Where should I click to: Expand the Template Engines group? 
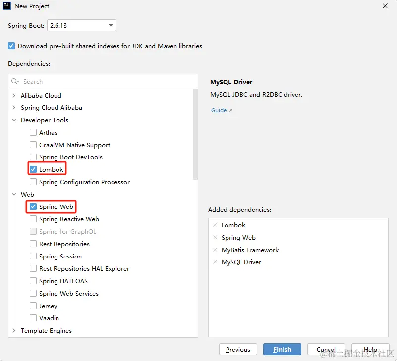click(x=14, y=331)
